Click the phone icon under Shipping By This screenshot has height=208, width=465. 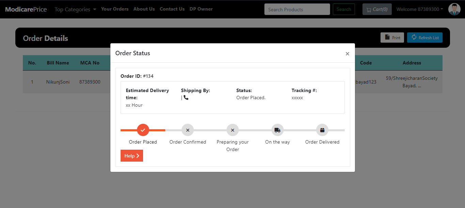186,98
